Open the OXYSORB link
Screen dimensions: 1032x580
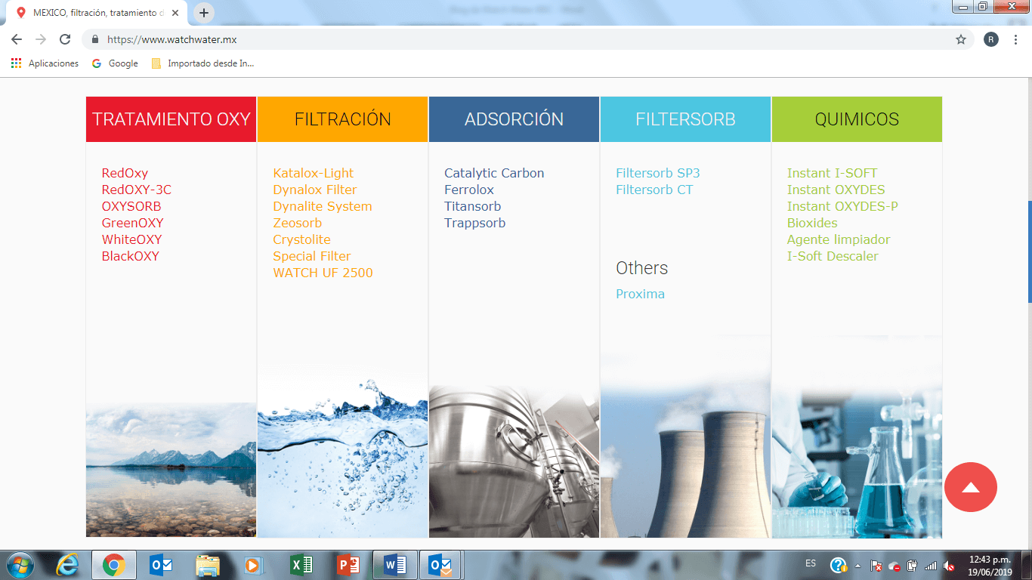tap(131, 206)
